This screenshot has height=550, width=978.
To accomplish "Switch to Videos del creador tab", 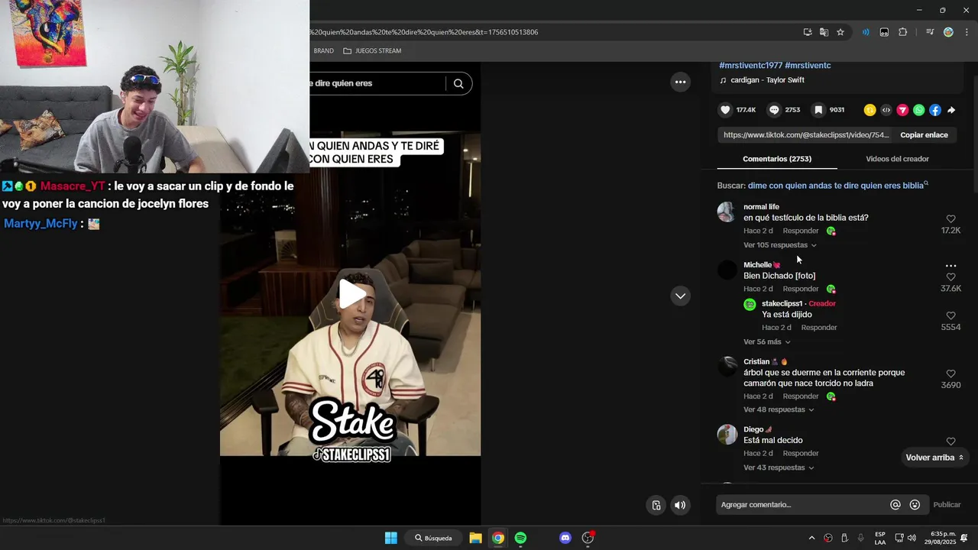I will coord(897,159).
